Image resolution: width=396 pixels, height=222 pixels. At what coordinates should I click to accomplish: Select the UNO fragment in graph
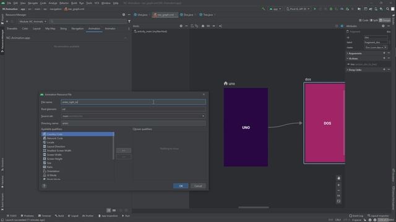pos(246,127)
